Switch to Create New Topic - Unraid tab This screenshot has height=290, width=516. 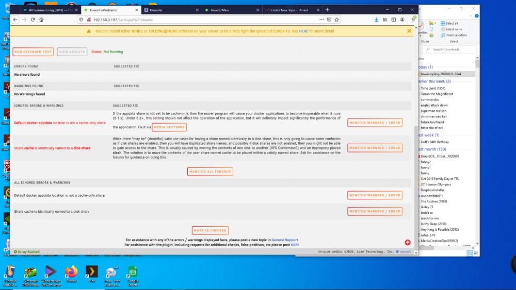(x=292, y=10)
